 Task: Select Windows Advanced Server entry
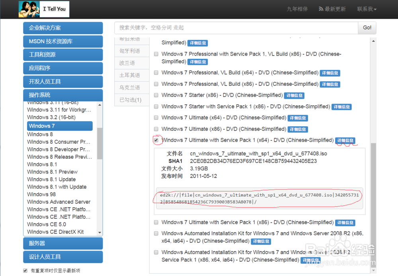click(x=59, y=202)
